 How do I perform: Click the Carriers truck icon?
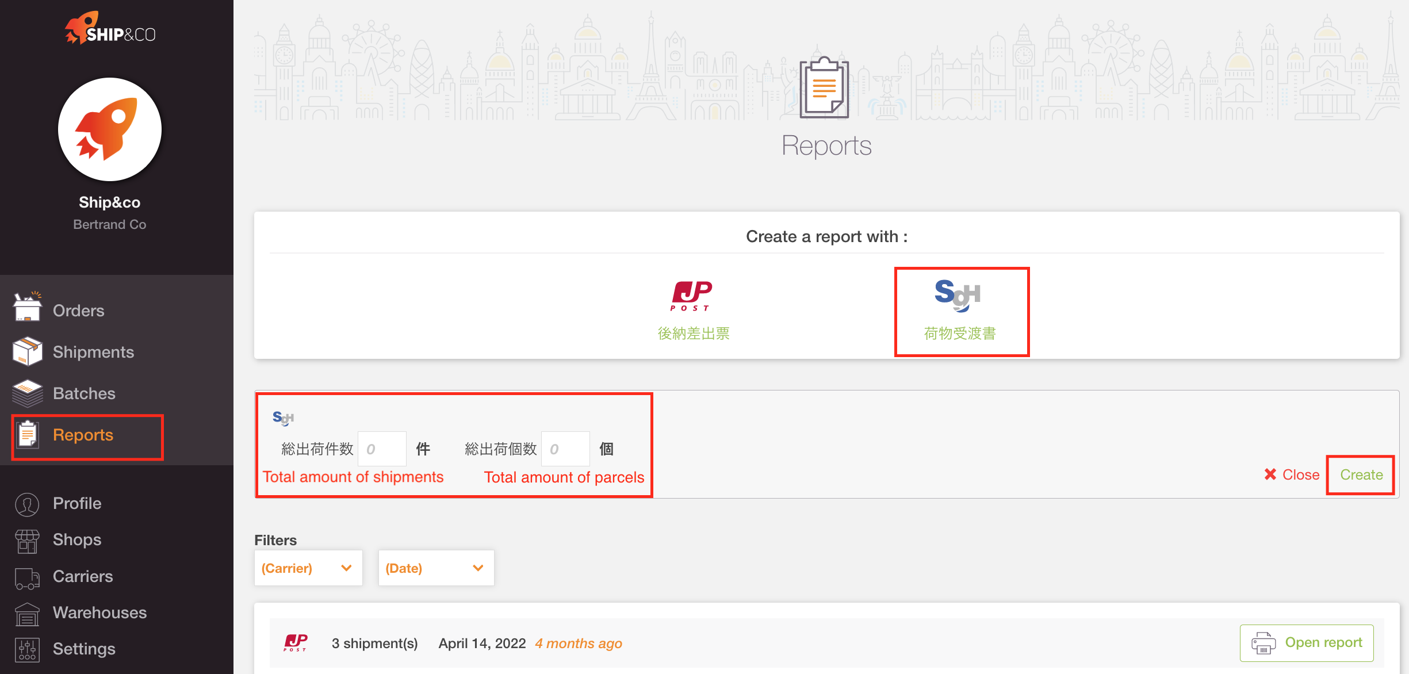[27, 578]
